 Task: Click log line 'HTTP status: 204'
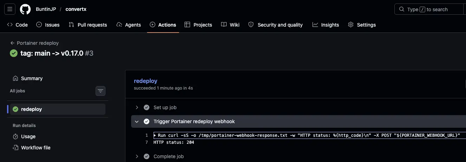pos(174,142)
